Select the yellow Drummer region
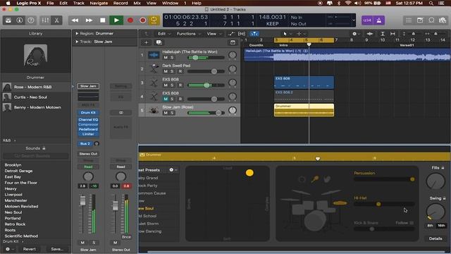Viewport: 451px width, 254px height. 304,110
